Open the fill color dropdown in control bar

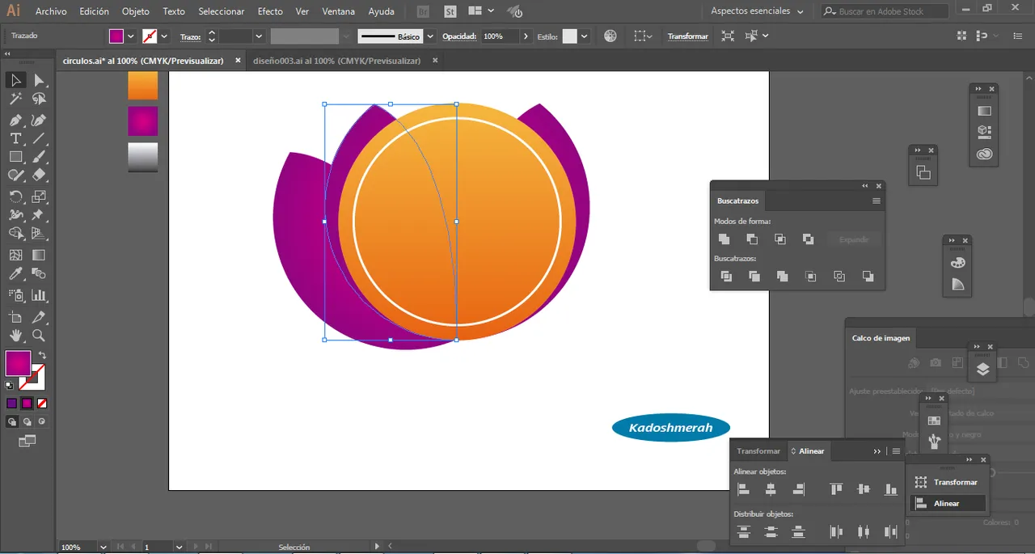pos(131,36)
